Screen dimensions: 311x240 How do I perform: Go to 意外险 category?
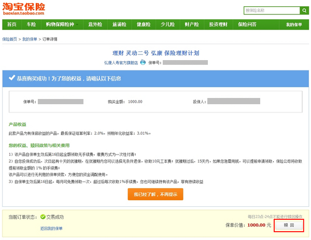95,24
